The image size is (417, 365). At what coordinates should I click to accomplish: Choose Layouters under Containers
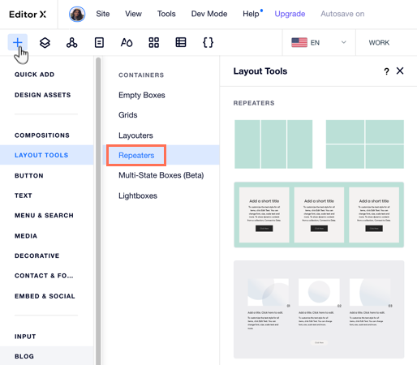pos(135,135)
